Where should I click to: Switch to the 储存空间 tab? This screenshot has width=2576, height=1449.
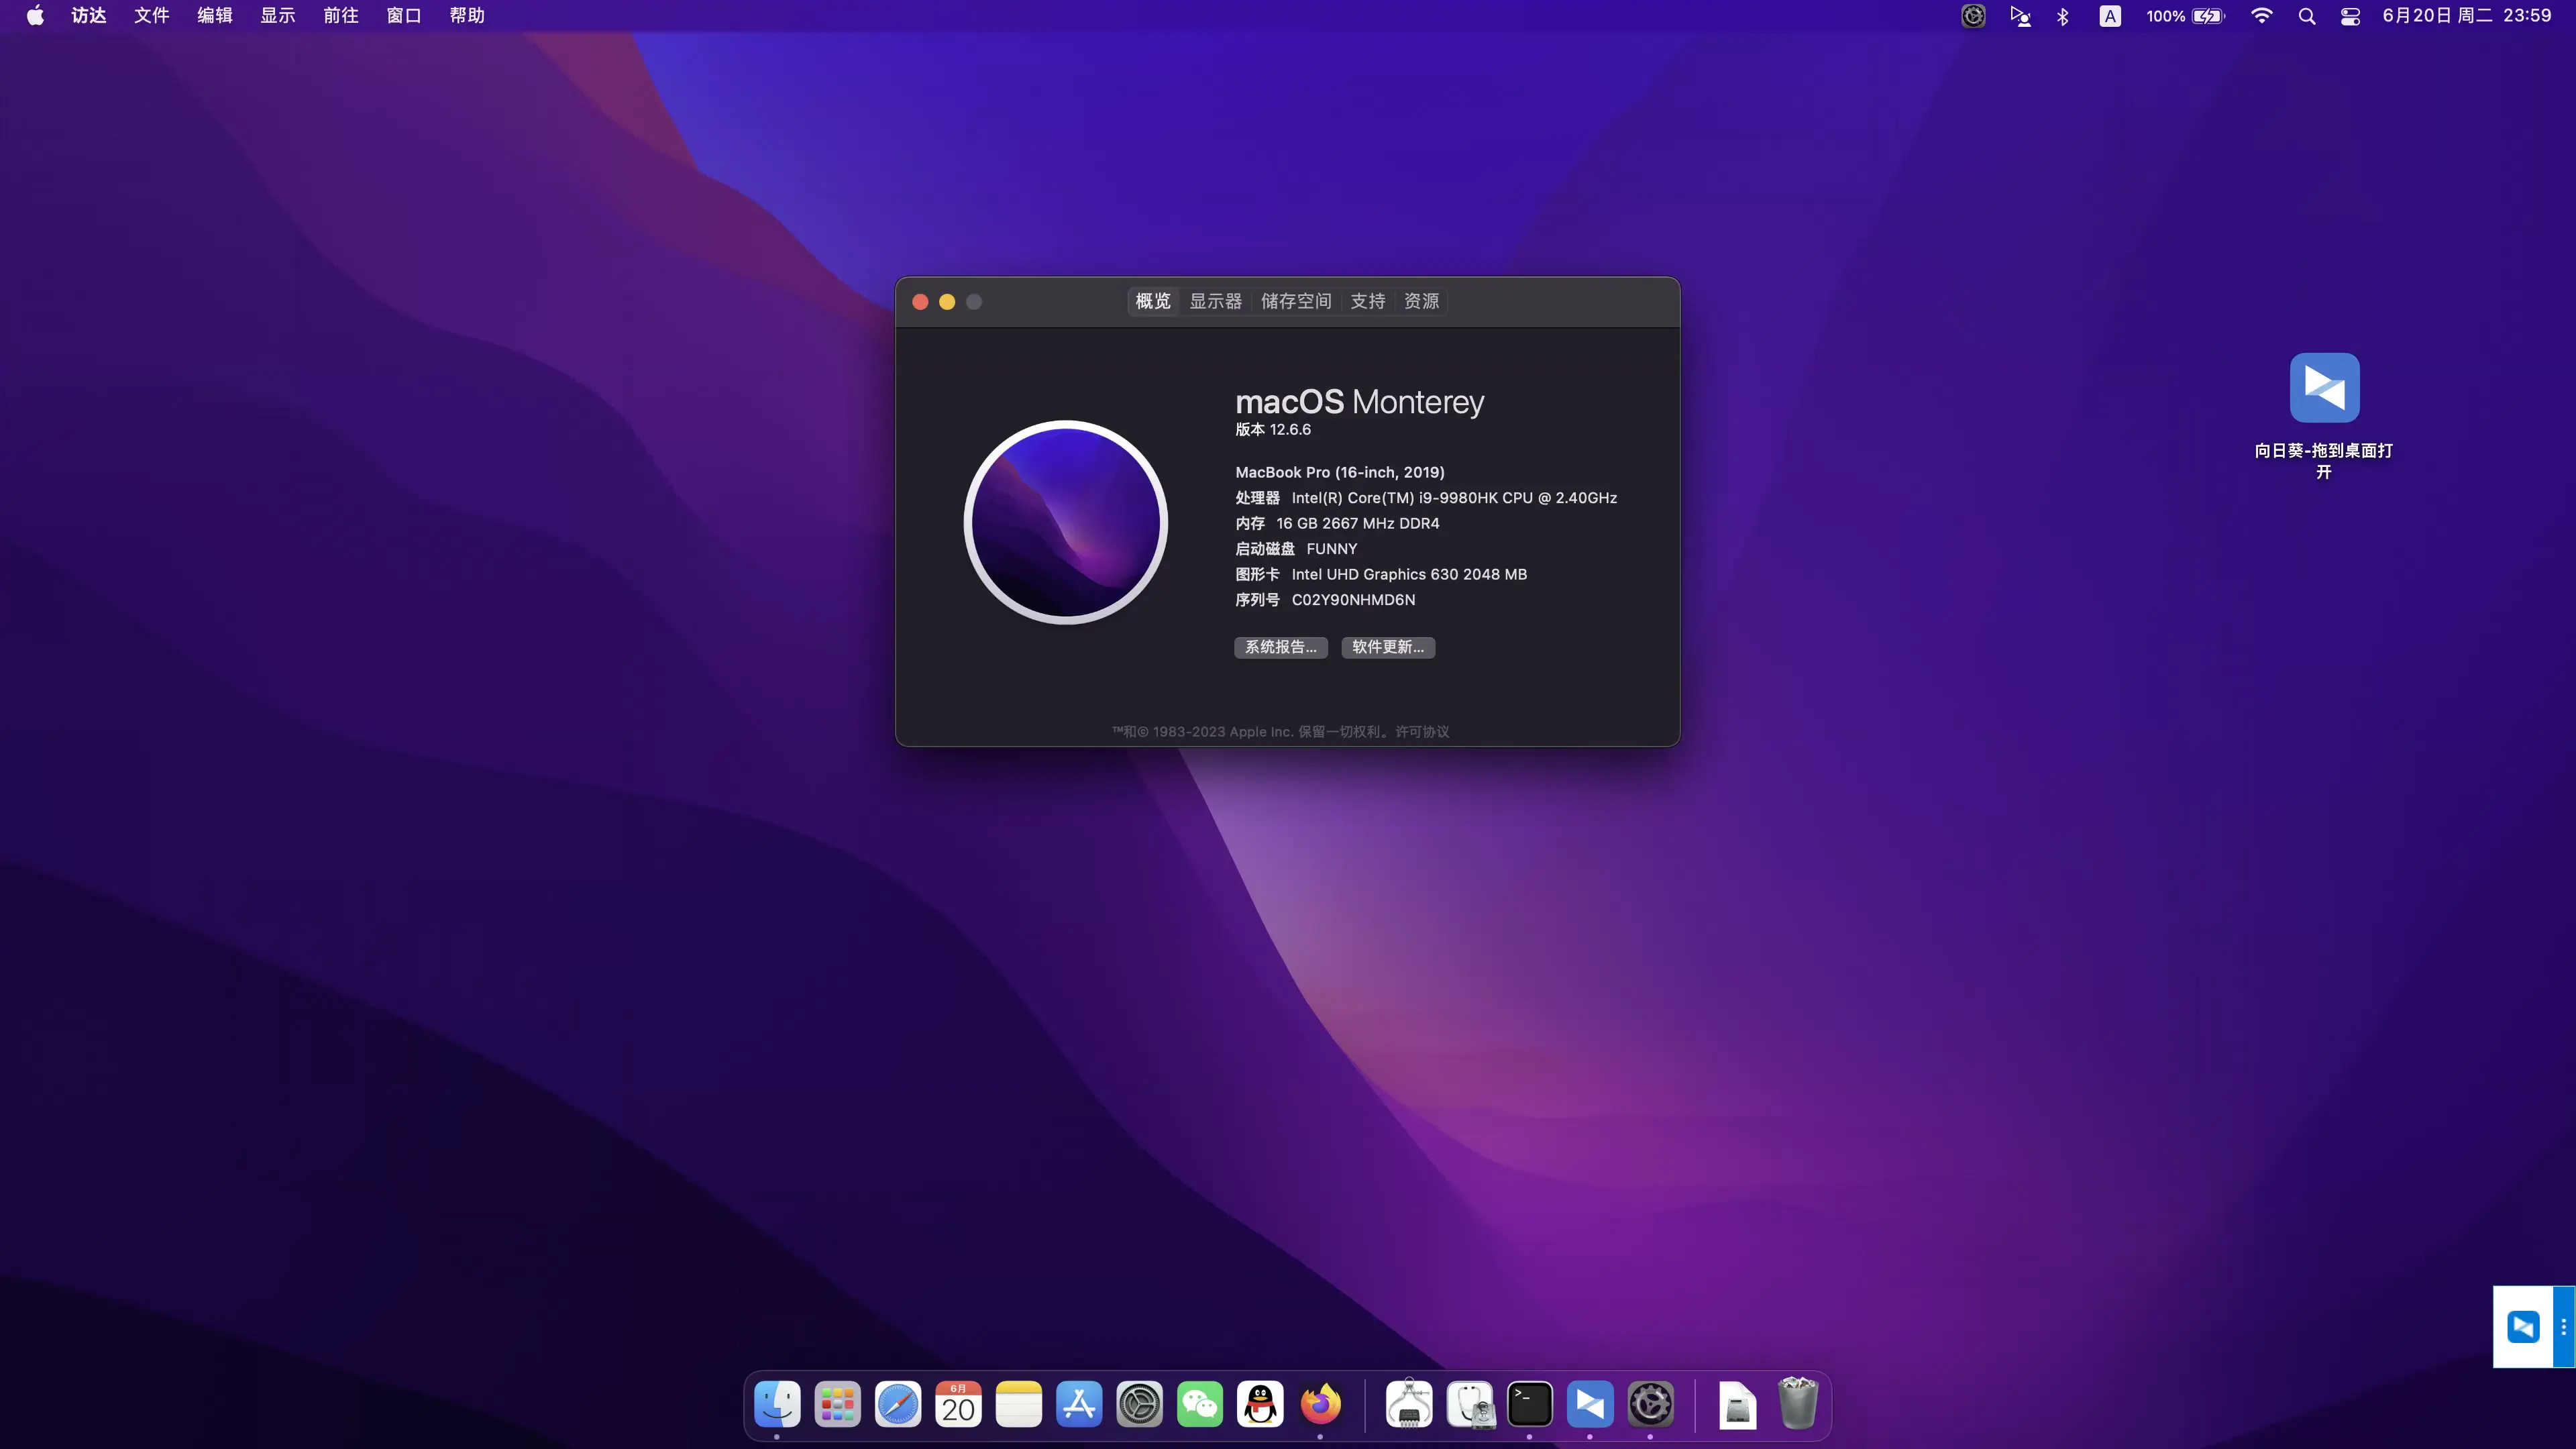click(x=1295, y=301)
